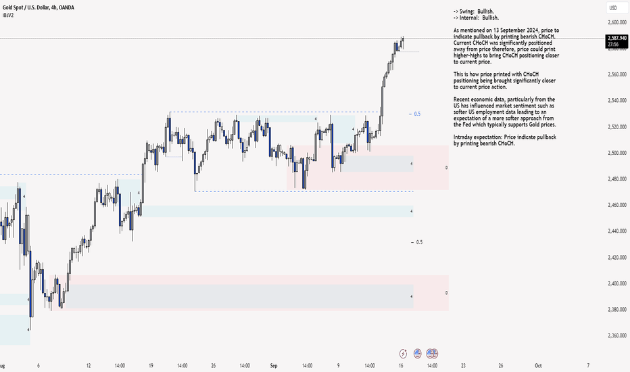Click the 'Recent economic data' paragraph

point(505,112)
